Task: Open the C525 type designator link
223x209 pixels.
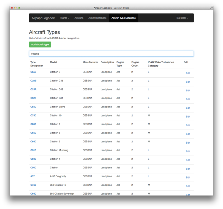Action: 33,98
